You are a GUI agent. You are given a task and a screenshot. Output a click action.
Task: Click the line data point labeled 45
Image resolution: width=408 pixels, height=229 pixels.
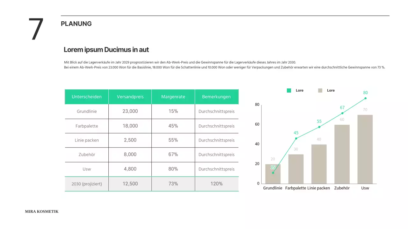tap(296, 138)
